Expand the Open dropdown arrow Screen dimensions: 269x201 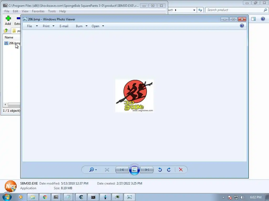tap(103, 26)
